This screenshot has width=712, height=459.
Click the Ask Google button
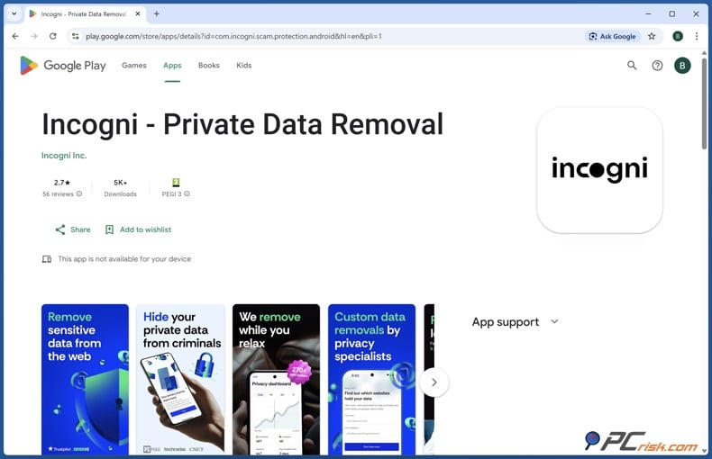613,36
